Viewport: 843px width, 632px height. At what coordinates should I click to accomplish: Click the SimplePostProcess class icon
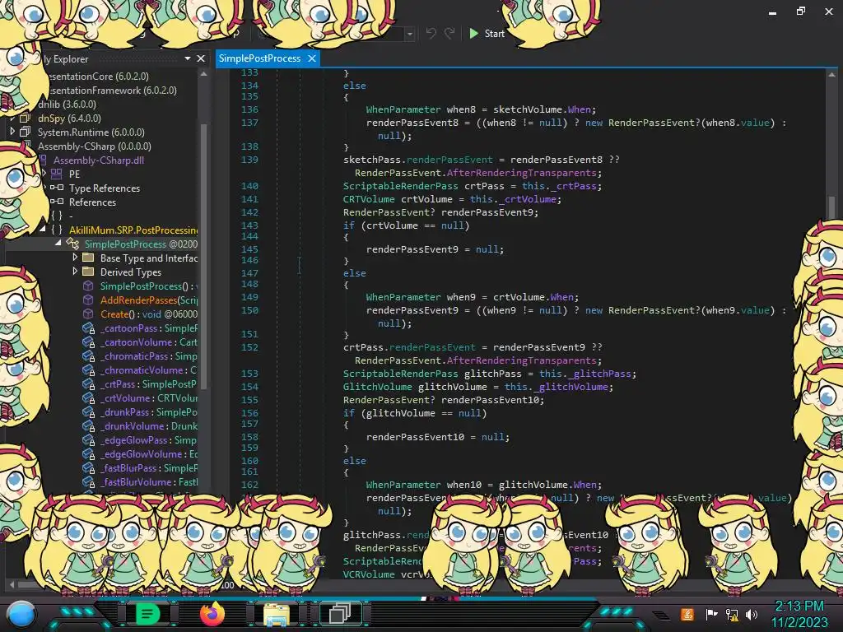pyautogui.click(x=72, y=244)
